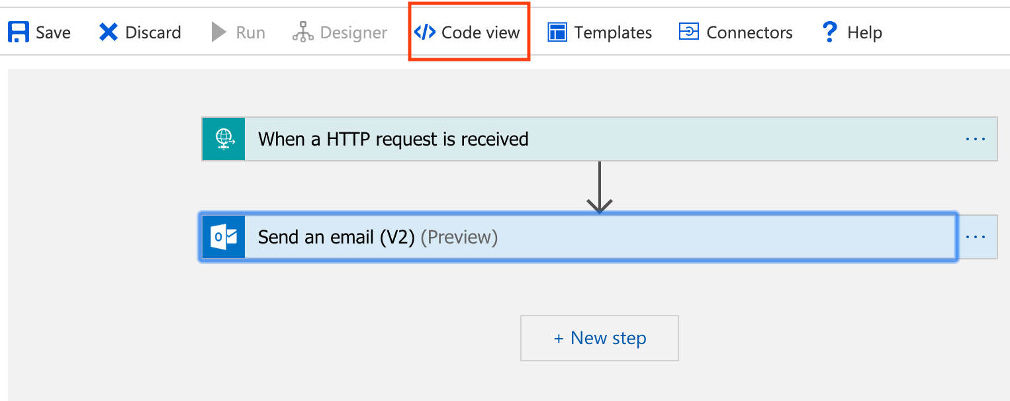The image size is (1010, 401).
Task: Click the Code view brackets icon
Action: tap(425, 32)
